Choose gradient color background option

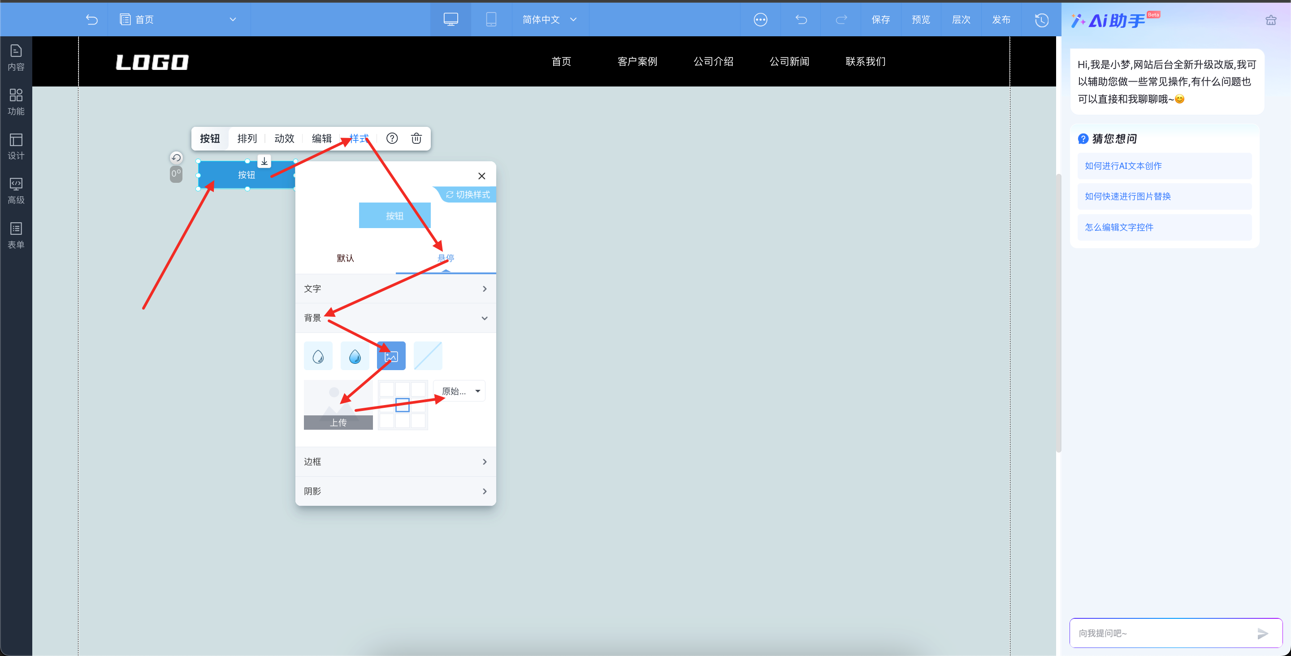coord(355,356)
